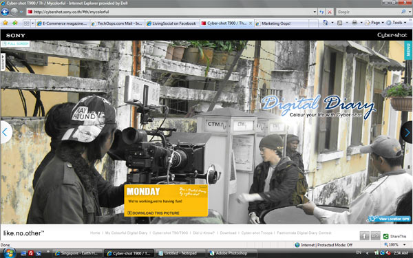Expand the Print dropdown arrow
The image size is (413, 258).
[361, 23]
